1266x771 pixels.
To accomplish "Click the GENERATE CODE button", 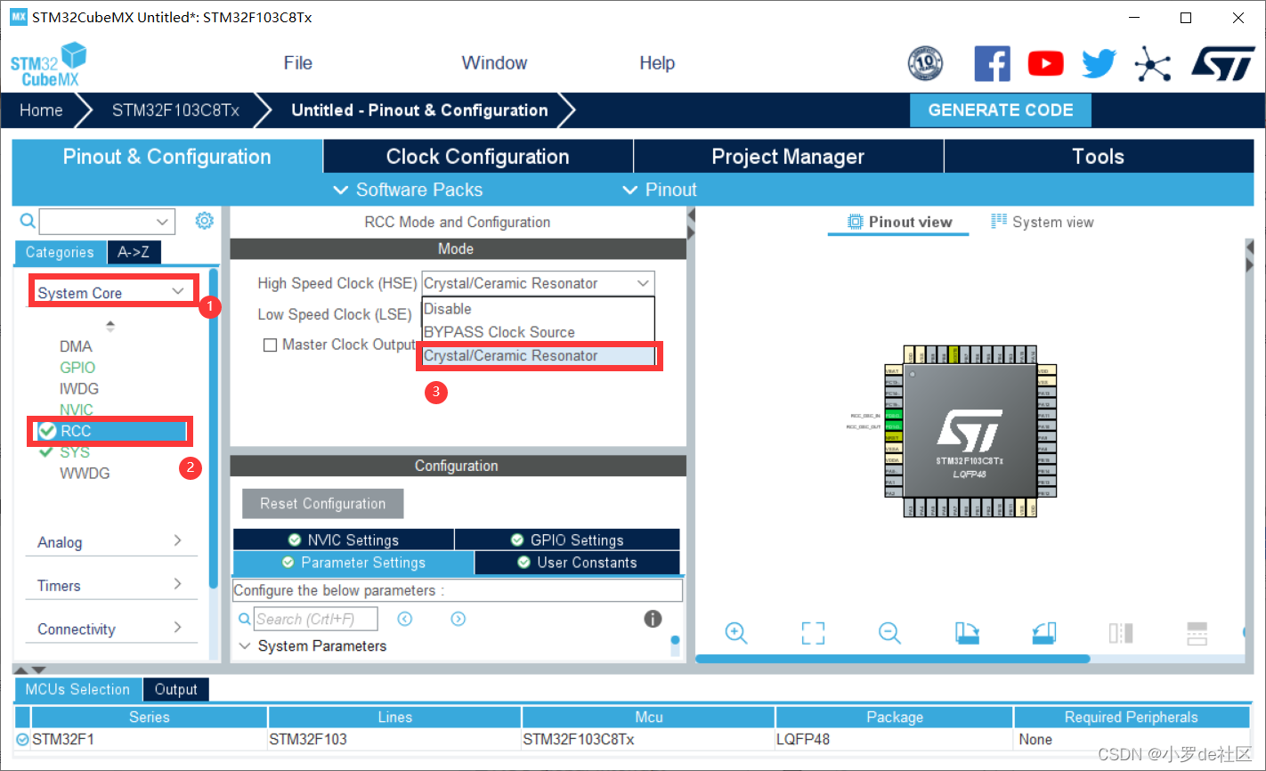I will (1001, 110).
